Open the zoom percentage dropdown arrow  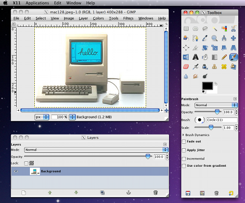(x=72, y=117)
